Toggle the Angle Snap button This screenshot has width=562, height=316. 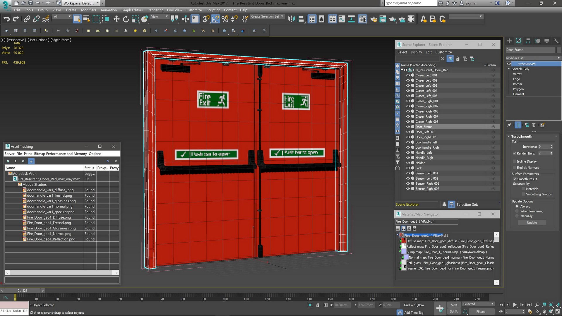pyautogui.click(x=215, y=19)
